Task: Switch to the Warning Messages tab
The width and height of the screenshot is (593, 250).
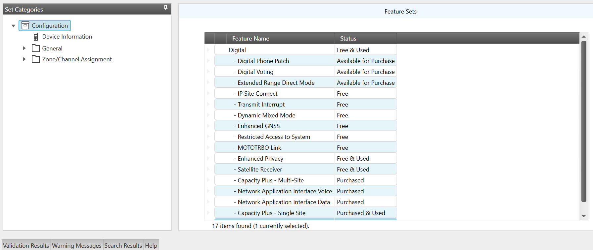Action: pyautogui.click(x=77, y=245)
